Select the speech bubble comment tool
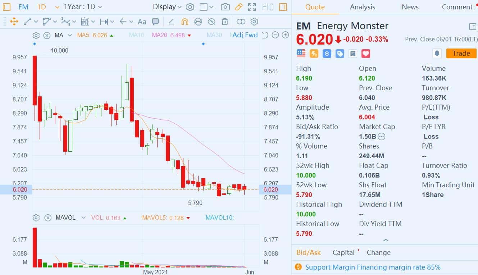Viewport: 478px width, 275px height. point(155,22)
